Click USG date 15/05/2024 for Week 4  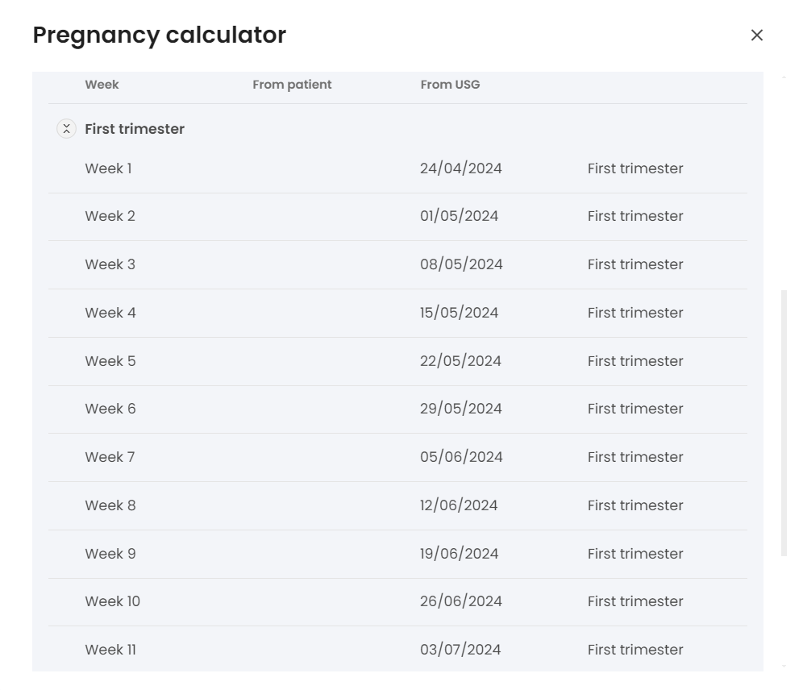[459, 313]
